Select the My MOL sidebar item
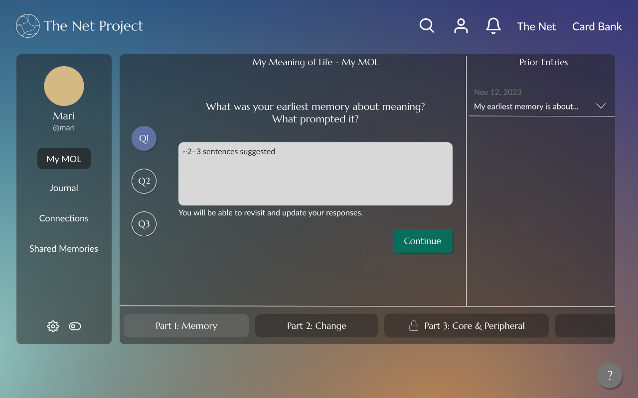The image size is (638, 398). [64, 159]
